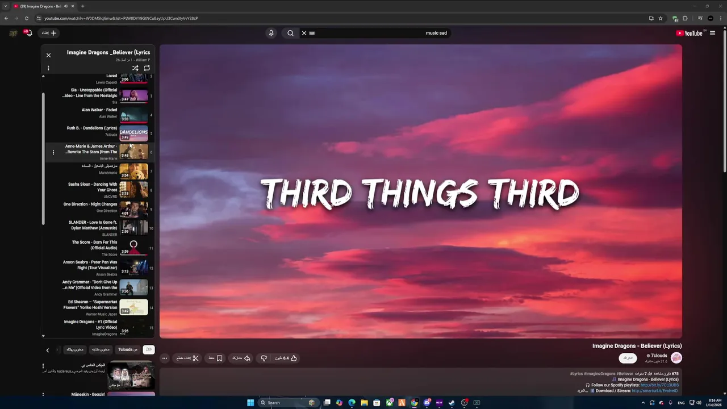This screenshot has width=727, height=409.
Task: Click the Subscribe button next to 7clouds
Action: coord(628,358)
